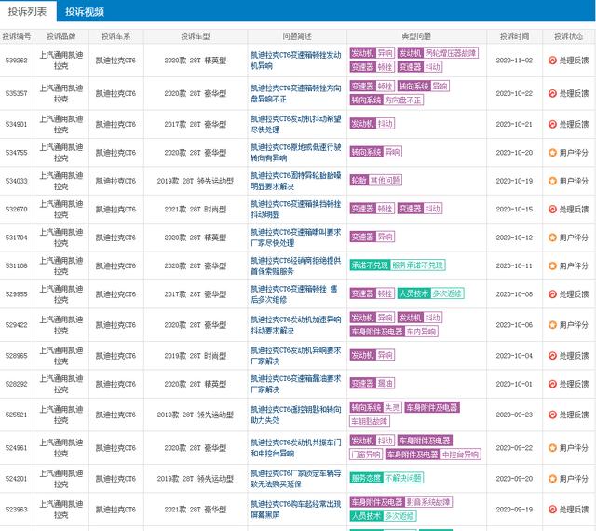Click the 用户评分 status icon for complaint 524961
Image resolution: width=596 pixels, height=531 pixels.
(x=552, y=448)
